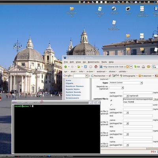
Task: Click the Go button next to address bar
Action: click(137, 67)
